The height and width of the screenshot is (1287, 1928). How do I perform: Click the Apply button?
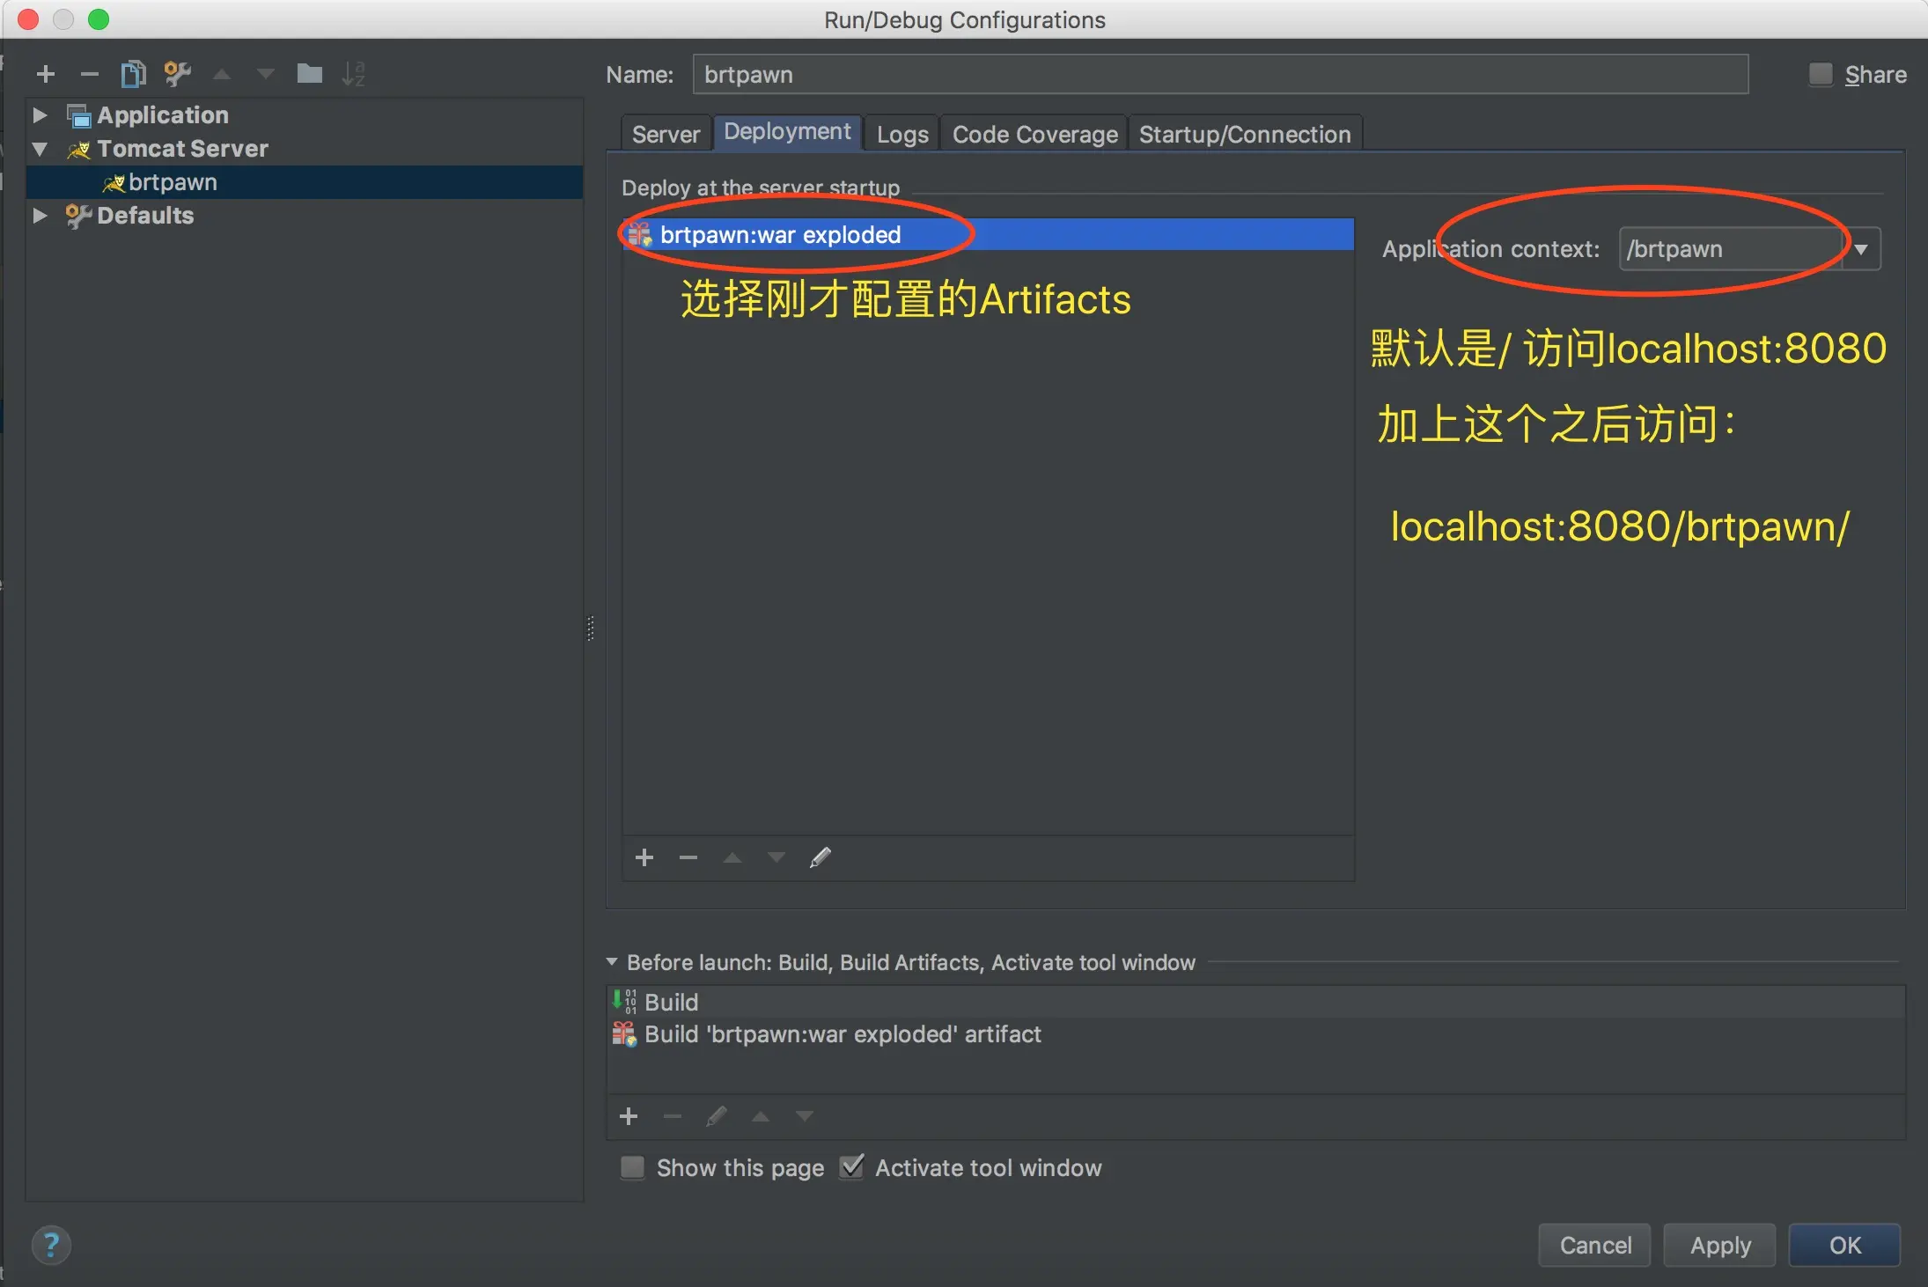(x=1719, y=1245)
